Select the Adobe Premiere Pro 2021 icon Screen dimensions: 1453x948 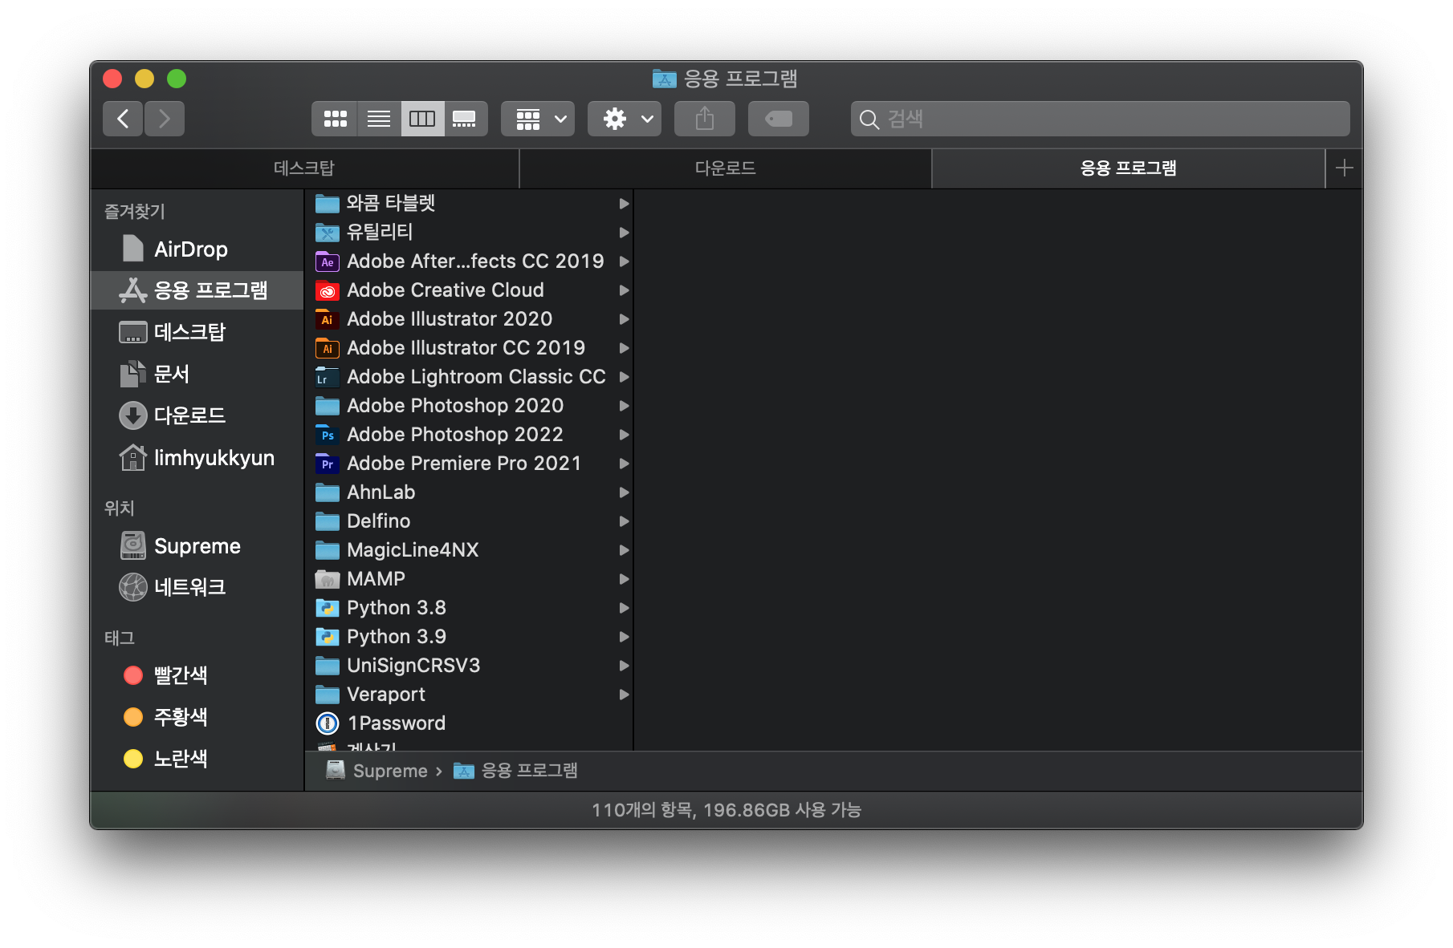[x=328, y=464]
